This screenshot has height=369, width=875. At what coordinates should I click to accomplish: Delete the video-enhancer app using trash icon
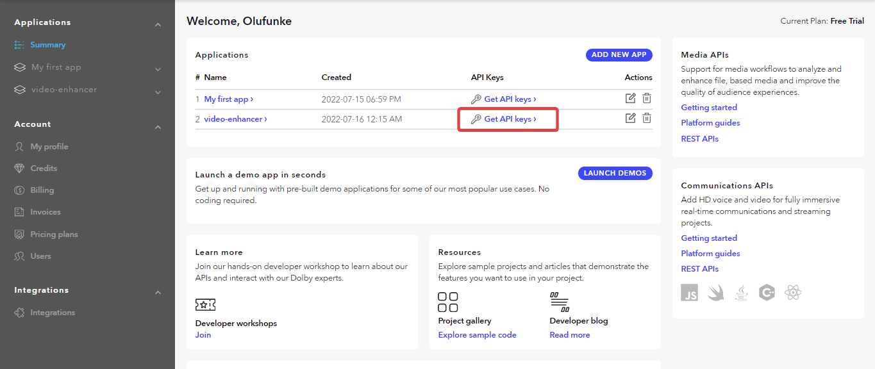point(647,118)
